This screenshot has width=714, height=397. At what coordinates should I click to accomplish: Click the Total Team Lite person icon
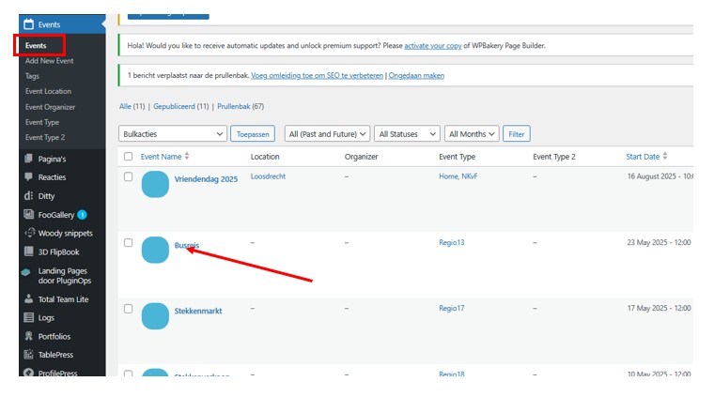click(x=29, y=298)
